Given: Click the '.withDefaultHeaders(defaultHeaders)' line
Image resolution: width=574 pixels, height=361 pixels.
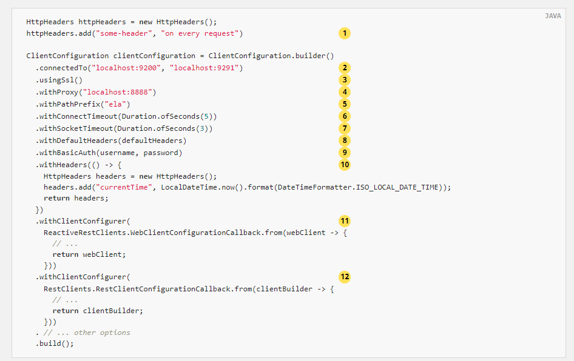Looking at the screenshot, I should tap(111, 141).
